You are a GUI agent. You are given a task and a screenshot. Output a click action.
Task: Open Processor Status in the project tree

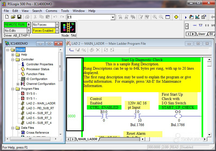click(38, 69)
